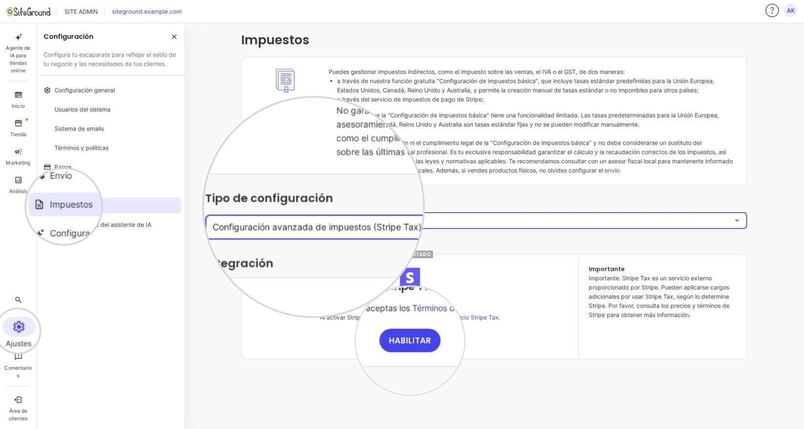Expand the Tipo de configuración dropdown
The width and height of the screenshot is (804, 429).
coord(476,221)
